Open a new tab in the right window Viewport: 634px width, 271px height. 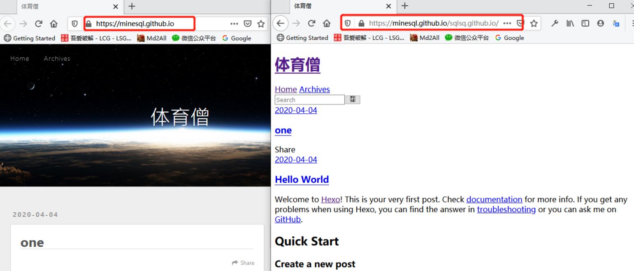[405, 6]
